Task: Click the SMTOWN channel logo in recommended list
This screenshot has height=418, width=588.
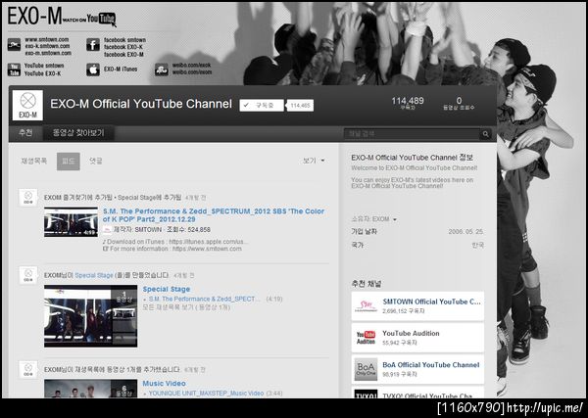Action: [366, 306]
